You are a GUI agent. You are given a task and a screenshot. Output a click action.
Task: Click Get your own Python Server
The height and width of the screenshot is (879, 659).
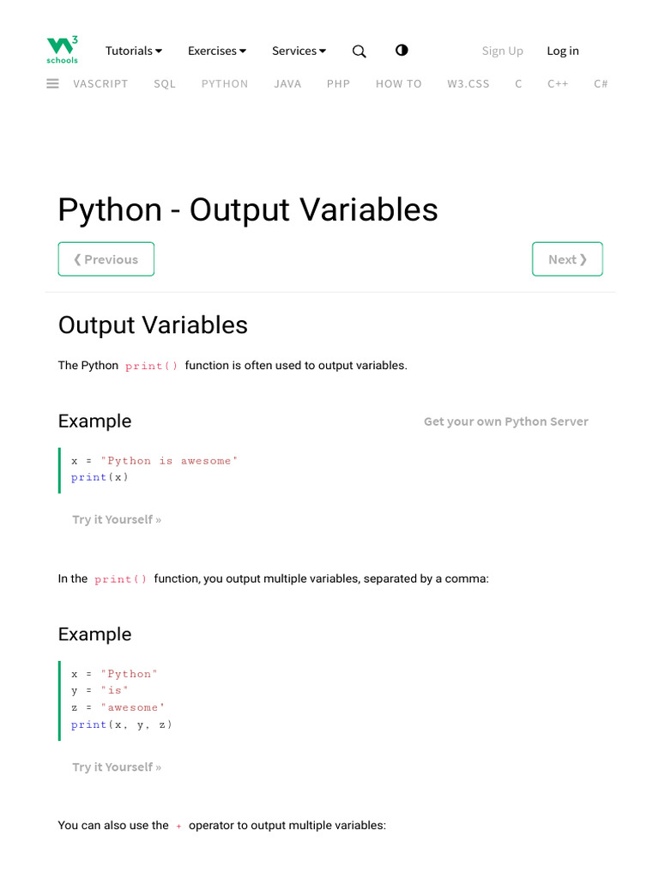click(x=505, y=421)
